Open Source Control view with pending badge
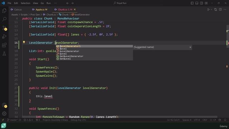 point(4,28)
